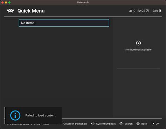Minimize the window using yellow button
The image size is (166, 129).
pyautogui.click(x=6, y=2)
